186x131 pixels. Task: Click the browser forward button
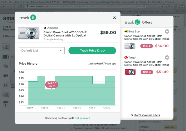(8, 6)
